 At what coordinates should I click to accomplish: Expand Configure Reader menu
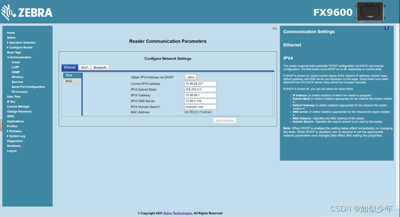[20, 48]
